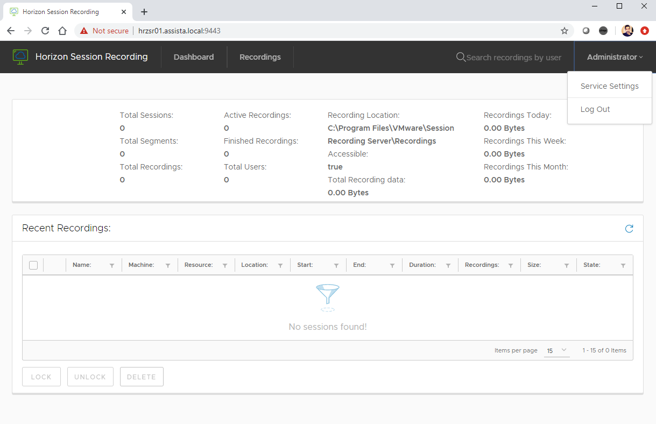Filter the Start column
This screenshot has width=656, height=424.
[336, 265]
